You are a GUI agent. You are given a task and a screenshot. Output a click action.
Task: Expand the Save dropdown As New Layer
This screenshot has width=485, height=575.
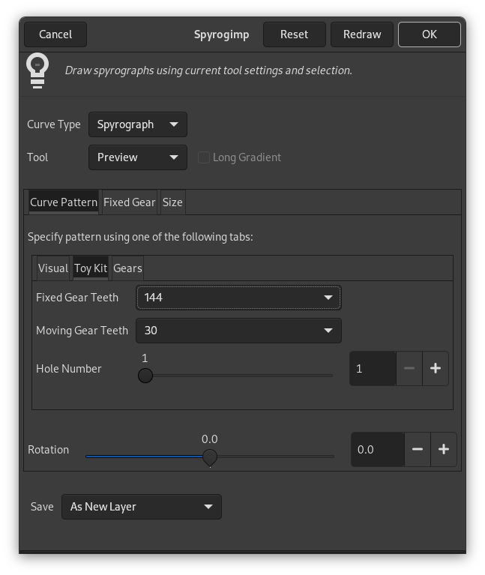141,507
